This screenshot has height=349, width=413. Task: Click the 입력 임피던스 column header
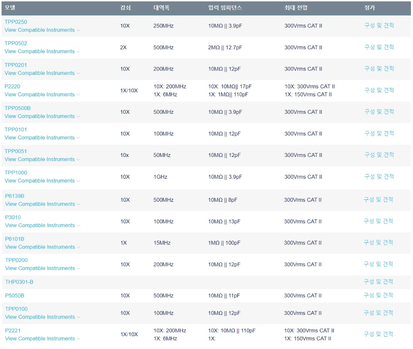(x=225, y=7)
